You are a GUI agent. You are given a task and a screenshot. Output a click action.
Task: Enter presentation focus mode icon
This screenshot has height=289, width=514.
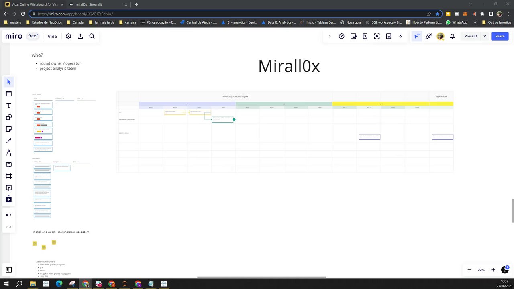pos(377,36)
